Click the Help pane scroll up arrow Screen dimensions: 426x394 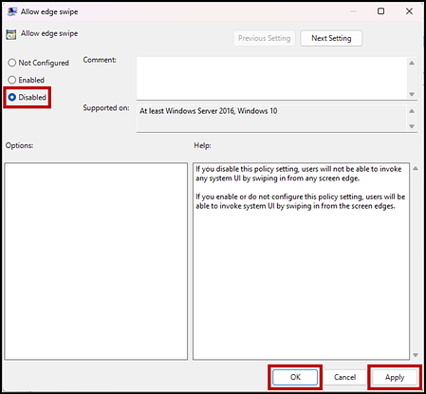(x=416, y=168)
